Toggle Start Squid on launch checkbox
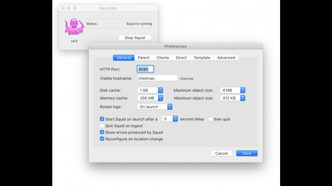Viewport: 332px width, 186px height. [102, 119]
